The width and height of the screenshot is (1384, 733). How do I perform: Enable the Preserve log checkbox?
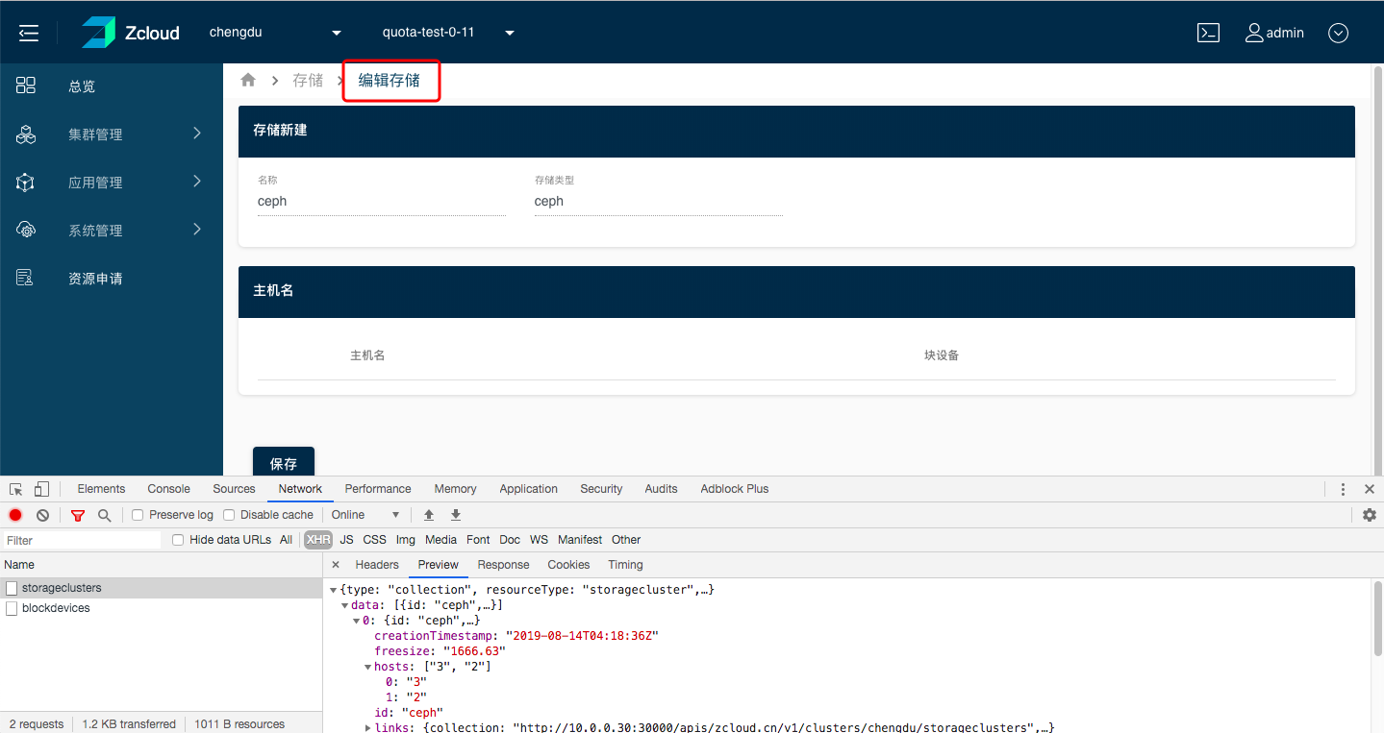click(x=138, y=515)
